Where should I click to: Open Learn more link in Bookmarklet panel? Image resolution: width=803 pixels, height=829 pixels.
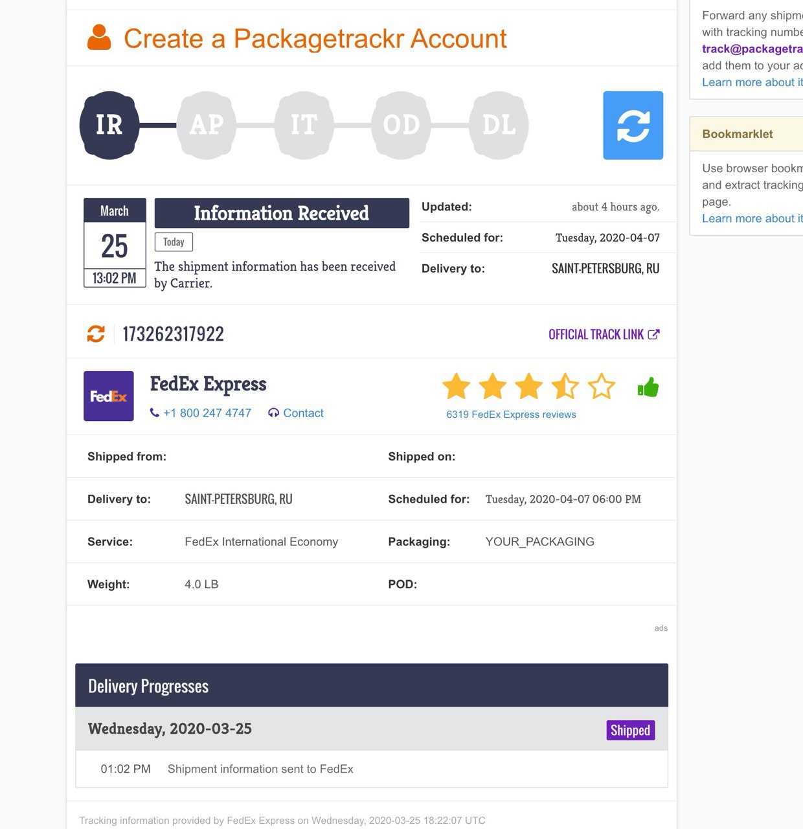coord(752,218)
